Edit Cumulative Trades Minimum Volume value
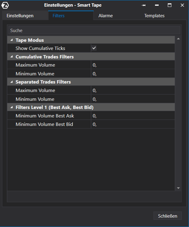Image resolution: width=189 pixels, height=227 pixels. click(133, 74)
